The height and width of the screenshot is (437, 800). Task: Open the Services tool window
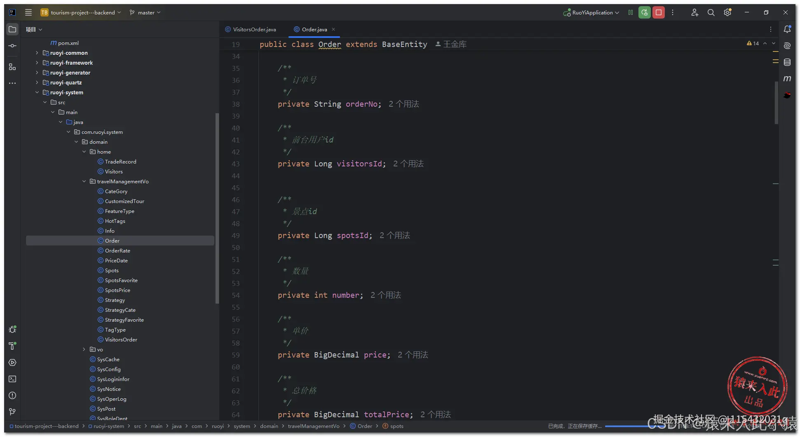pos(12,362)
